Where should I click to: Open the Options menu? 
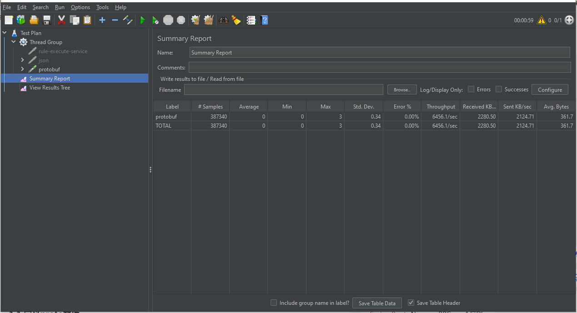[x=80, y=7]
